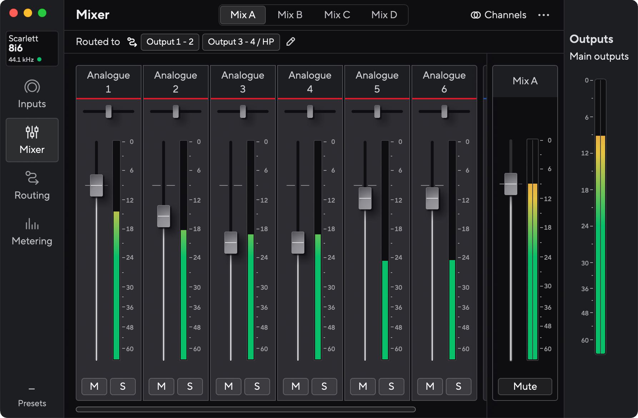Select the Analogue 2 channel name

(x=176, y=82)
